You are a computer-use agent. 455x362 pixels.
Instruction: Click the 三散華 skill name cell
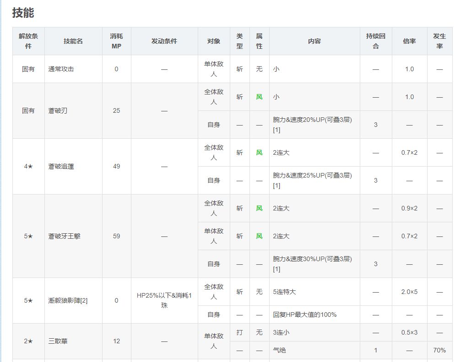tap(58, 341)
